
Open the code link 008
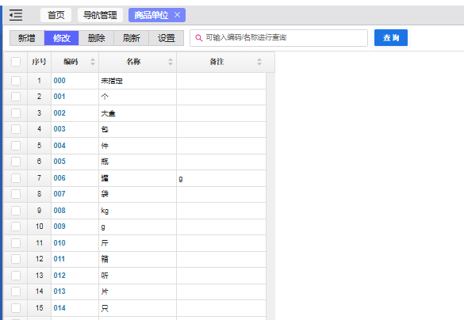pyautogui.click(x=59, y=211)
